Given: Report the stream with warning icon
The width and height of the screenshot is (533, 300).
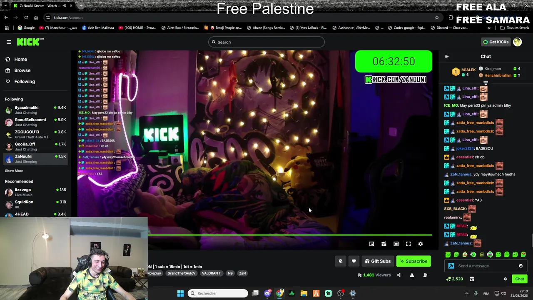Looking at the screenshot, I should 412,275.
